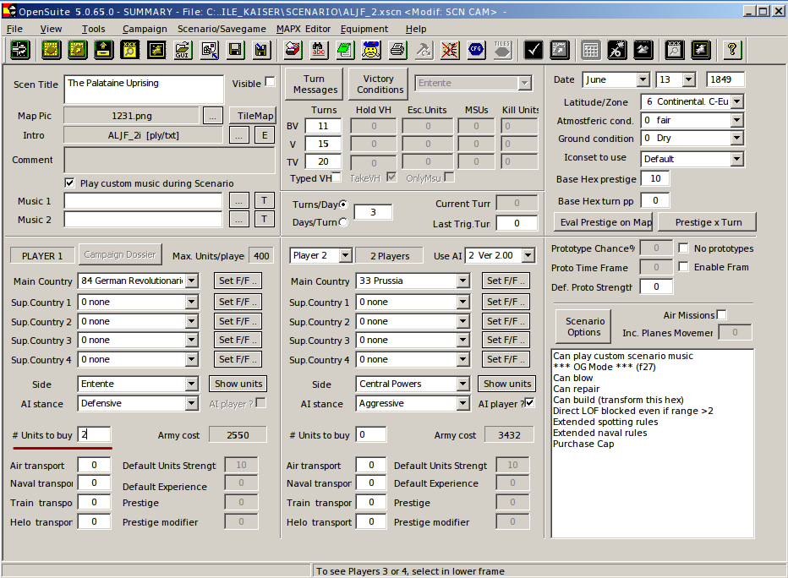The width and height of the screenshot is (788, 578).
Task: Click Eval Prestige on Map button
Action: (603, 222)
